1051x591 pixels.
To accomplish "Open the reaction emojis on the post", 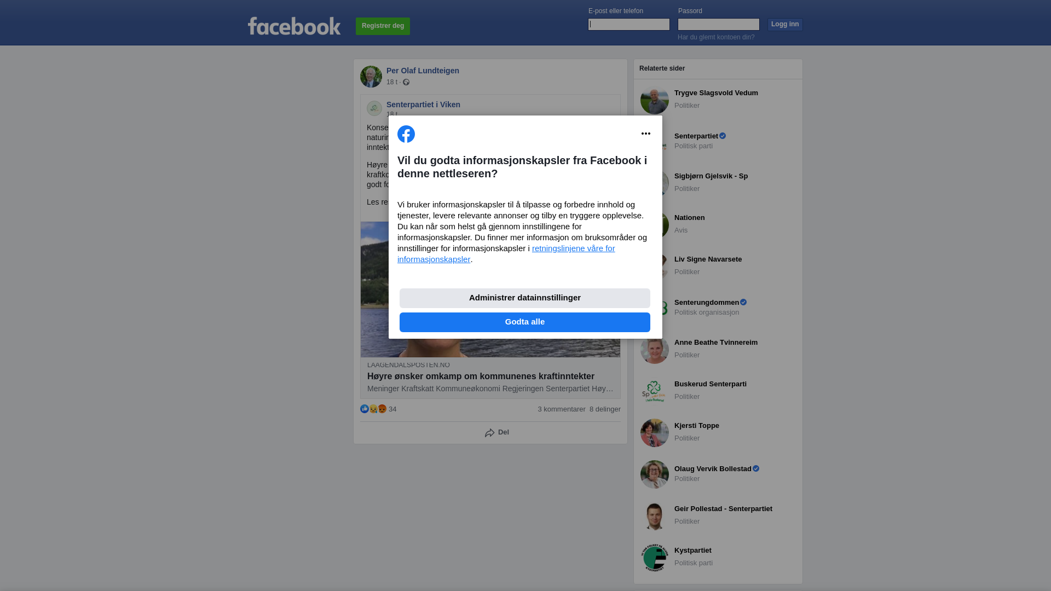I will pyautogui.click(x=373, y=409).
